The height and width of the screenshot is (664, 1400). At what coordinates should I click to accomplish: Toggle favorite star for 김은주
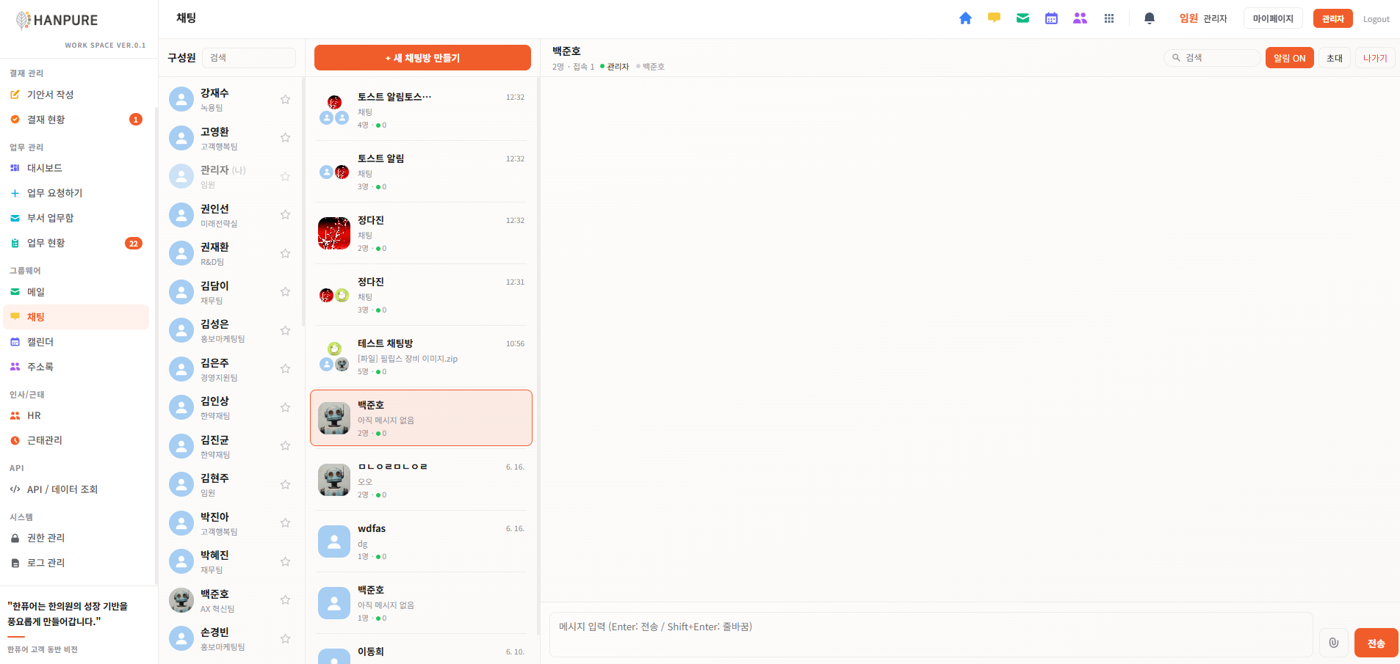[x=285, y=368]
